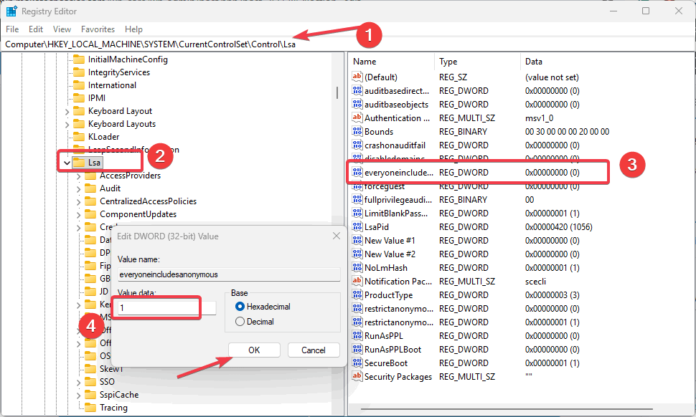The width and height of the screenshot is (696, 417).
Task: Open the File menu
Action: (x=12, y=29)
